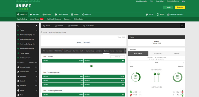Click the Unibet logo

[x=23, y=7]
